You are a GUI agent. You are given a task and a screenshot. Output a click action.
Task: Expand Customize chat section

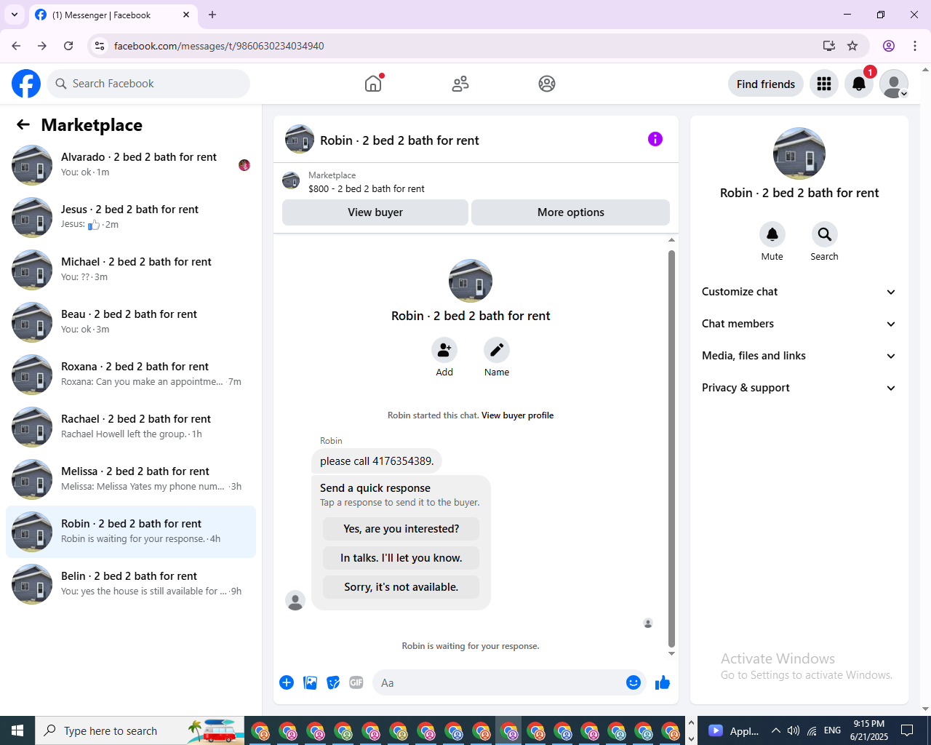(799, 292)
